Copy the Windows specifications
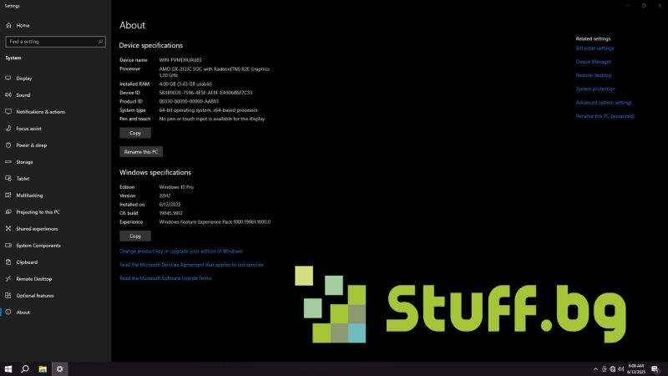Image resolution: width=668 pixels, height=376 pixels. pyautogui.click(x=135, y=236)
